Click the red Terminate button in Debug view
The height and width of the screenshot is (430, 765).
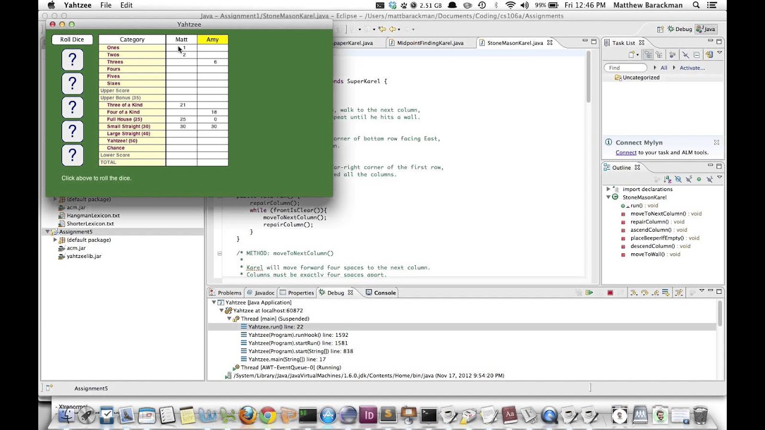coord(610,293)
